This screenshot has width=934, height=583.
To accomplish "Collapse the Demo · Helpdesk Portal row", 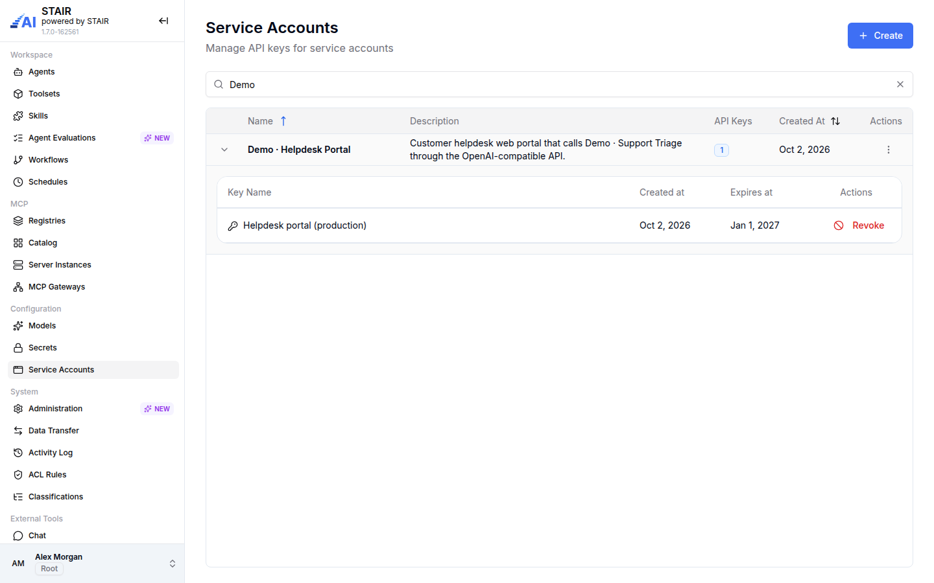I will point(224,150).
